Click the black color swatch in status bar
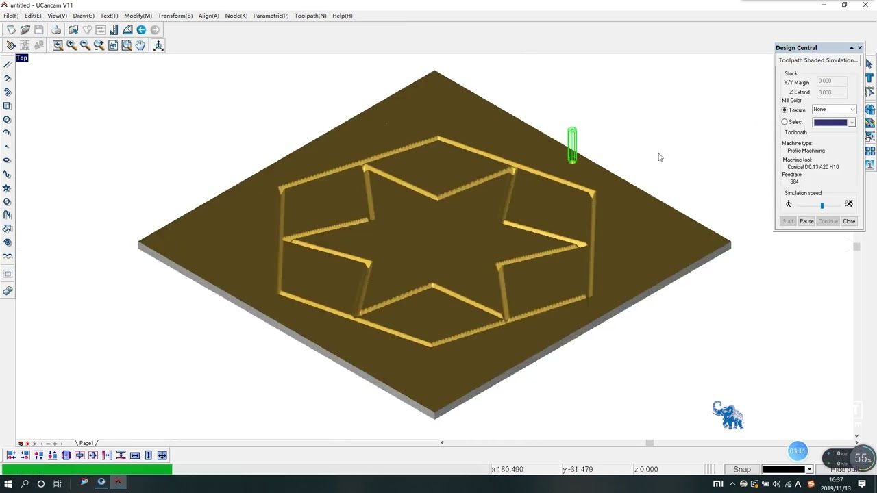877x493 pixels. (x=784, y=469)
